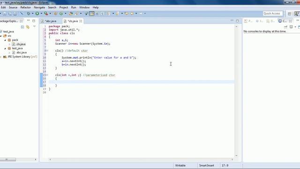
Task: Minimize the editor area
Action: (x=232, y=20)
